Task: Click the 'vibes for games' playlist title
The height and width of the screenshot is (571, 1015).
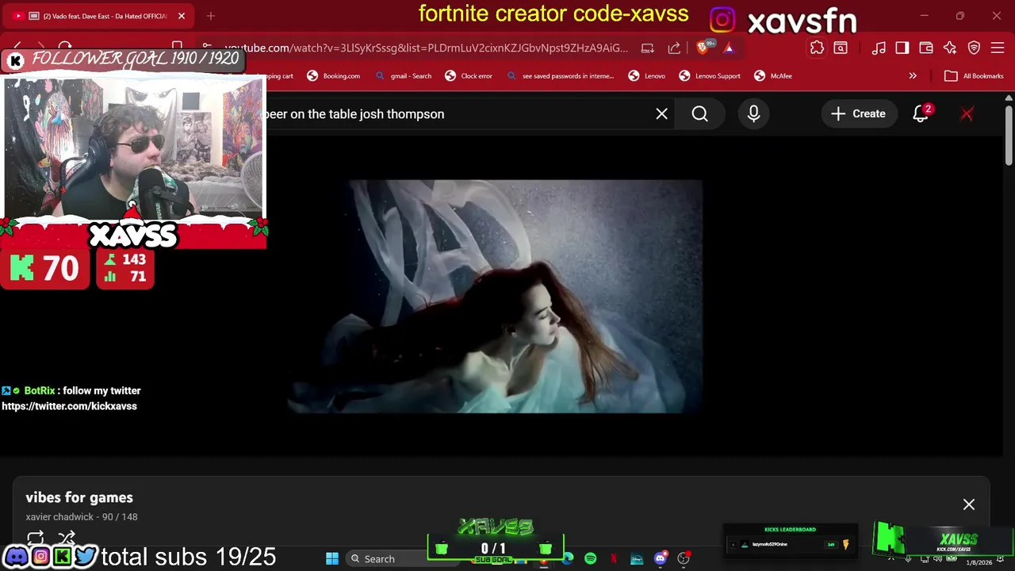Action: tap(79, 497)
